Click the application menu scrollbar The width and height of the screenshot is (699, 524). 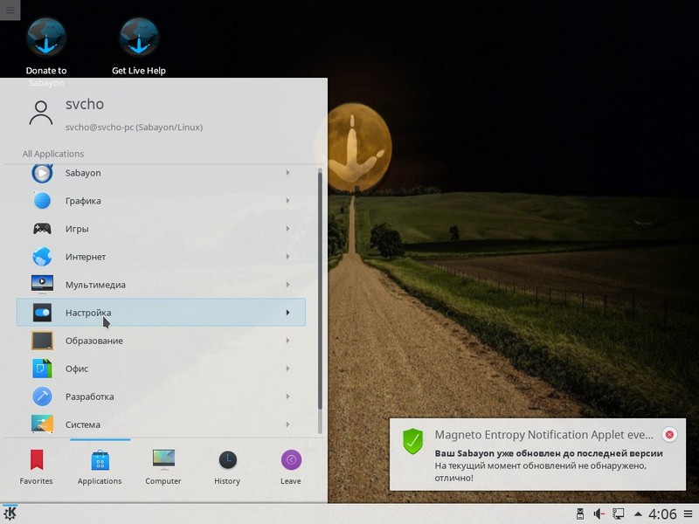(x=320, y=290)
